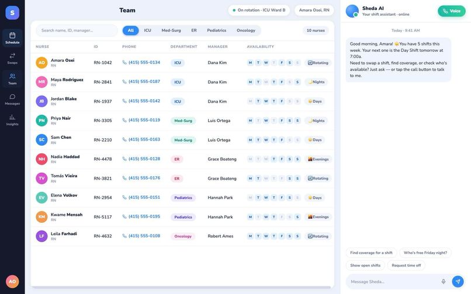Select the All department filter
Viewport: 471px width, 294px height.
pyautogui.click(x=131, y=30)
